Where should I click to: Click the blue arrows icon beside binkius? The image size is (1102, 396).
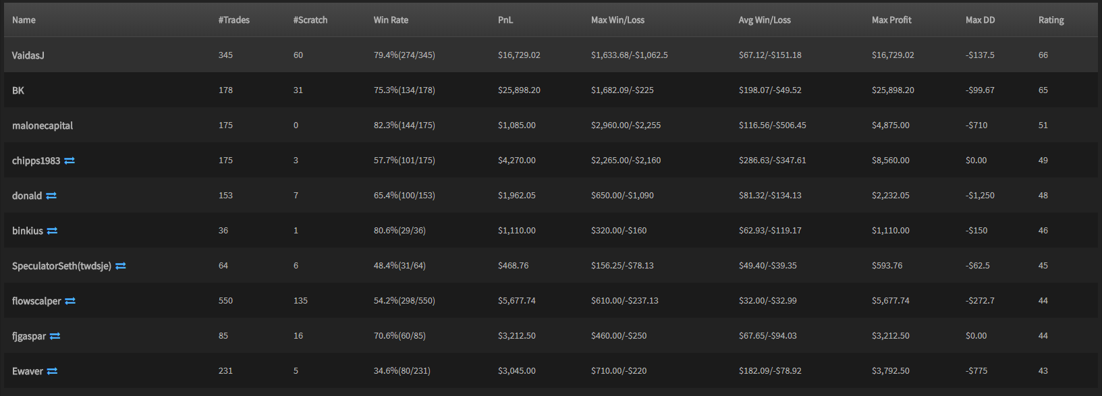click(x=52, y=231)
